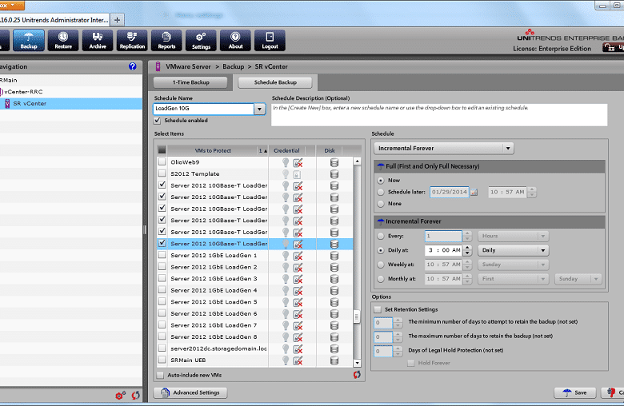The width and height of the screenshot is (624, 406).
Task: Click Backup in the breadcrumb
Action: pos(234,66)
